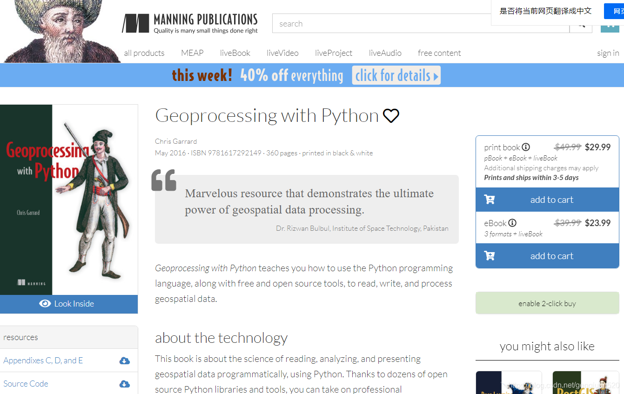Viewport: 624px width, 394px height.
Task: Click the $23.99 eBook price
Action: coord(598,223)
